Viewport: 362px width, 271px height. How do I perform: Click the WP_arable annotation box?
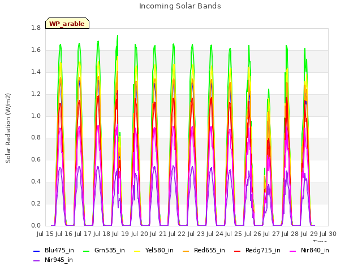tap(67, 23)
